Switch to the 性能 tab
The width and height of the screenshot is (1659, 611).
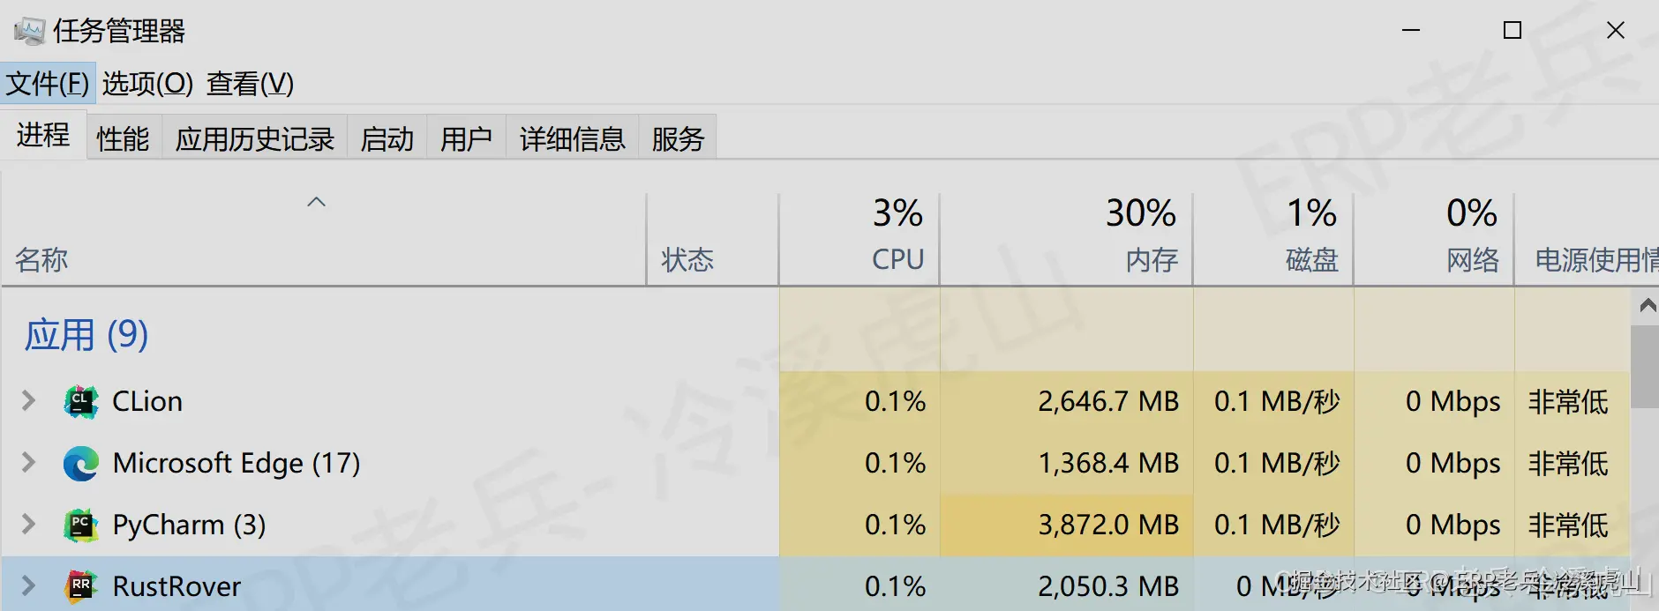[122, 138]
